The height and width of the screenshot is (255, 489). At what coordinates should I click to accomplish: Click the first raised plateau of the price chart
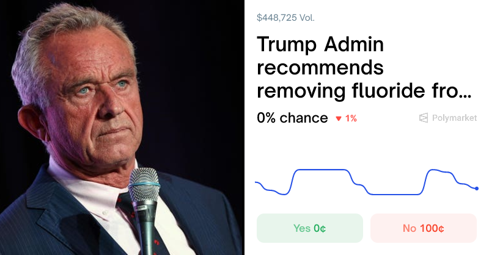click(321, 170)
